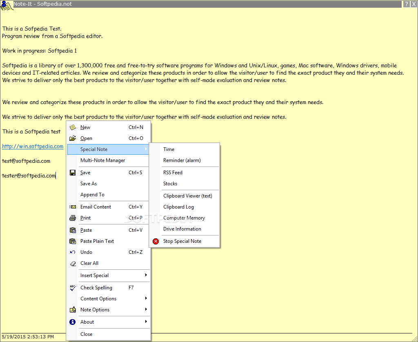Click the tester@softpedia.com text

(x=29, y=175)
